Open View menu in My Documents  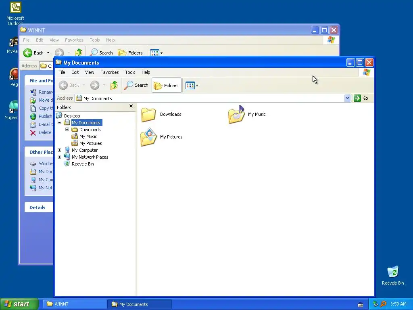click(x=90, y=72)
